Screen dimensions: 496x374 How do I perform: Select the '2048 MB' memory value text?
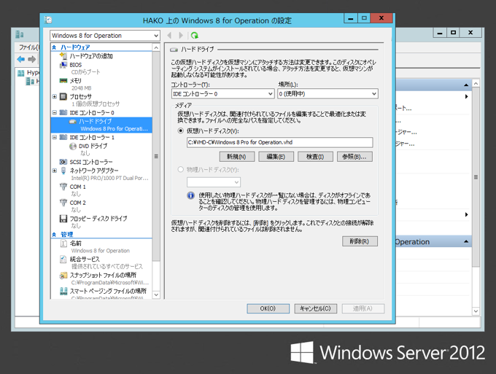coord(81,88)
